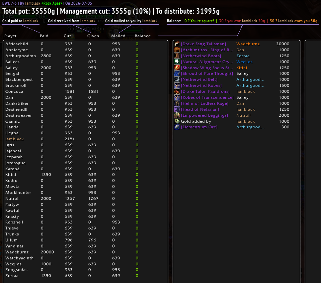The width and height of the screenshot is (321, 283).
Task: Click the Shroud of Pure Thought icon
Action: pyautogui.click(x=177, y=73)
